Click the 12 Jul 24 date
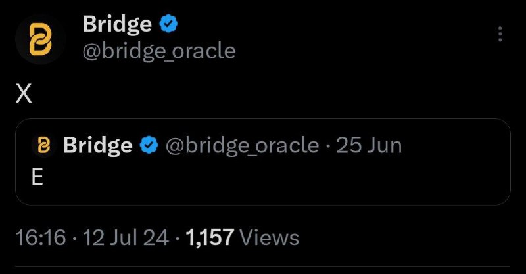This screenshot has width=526, height=274. click(x=126, y=237)
